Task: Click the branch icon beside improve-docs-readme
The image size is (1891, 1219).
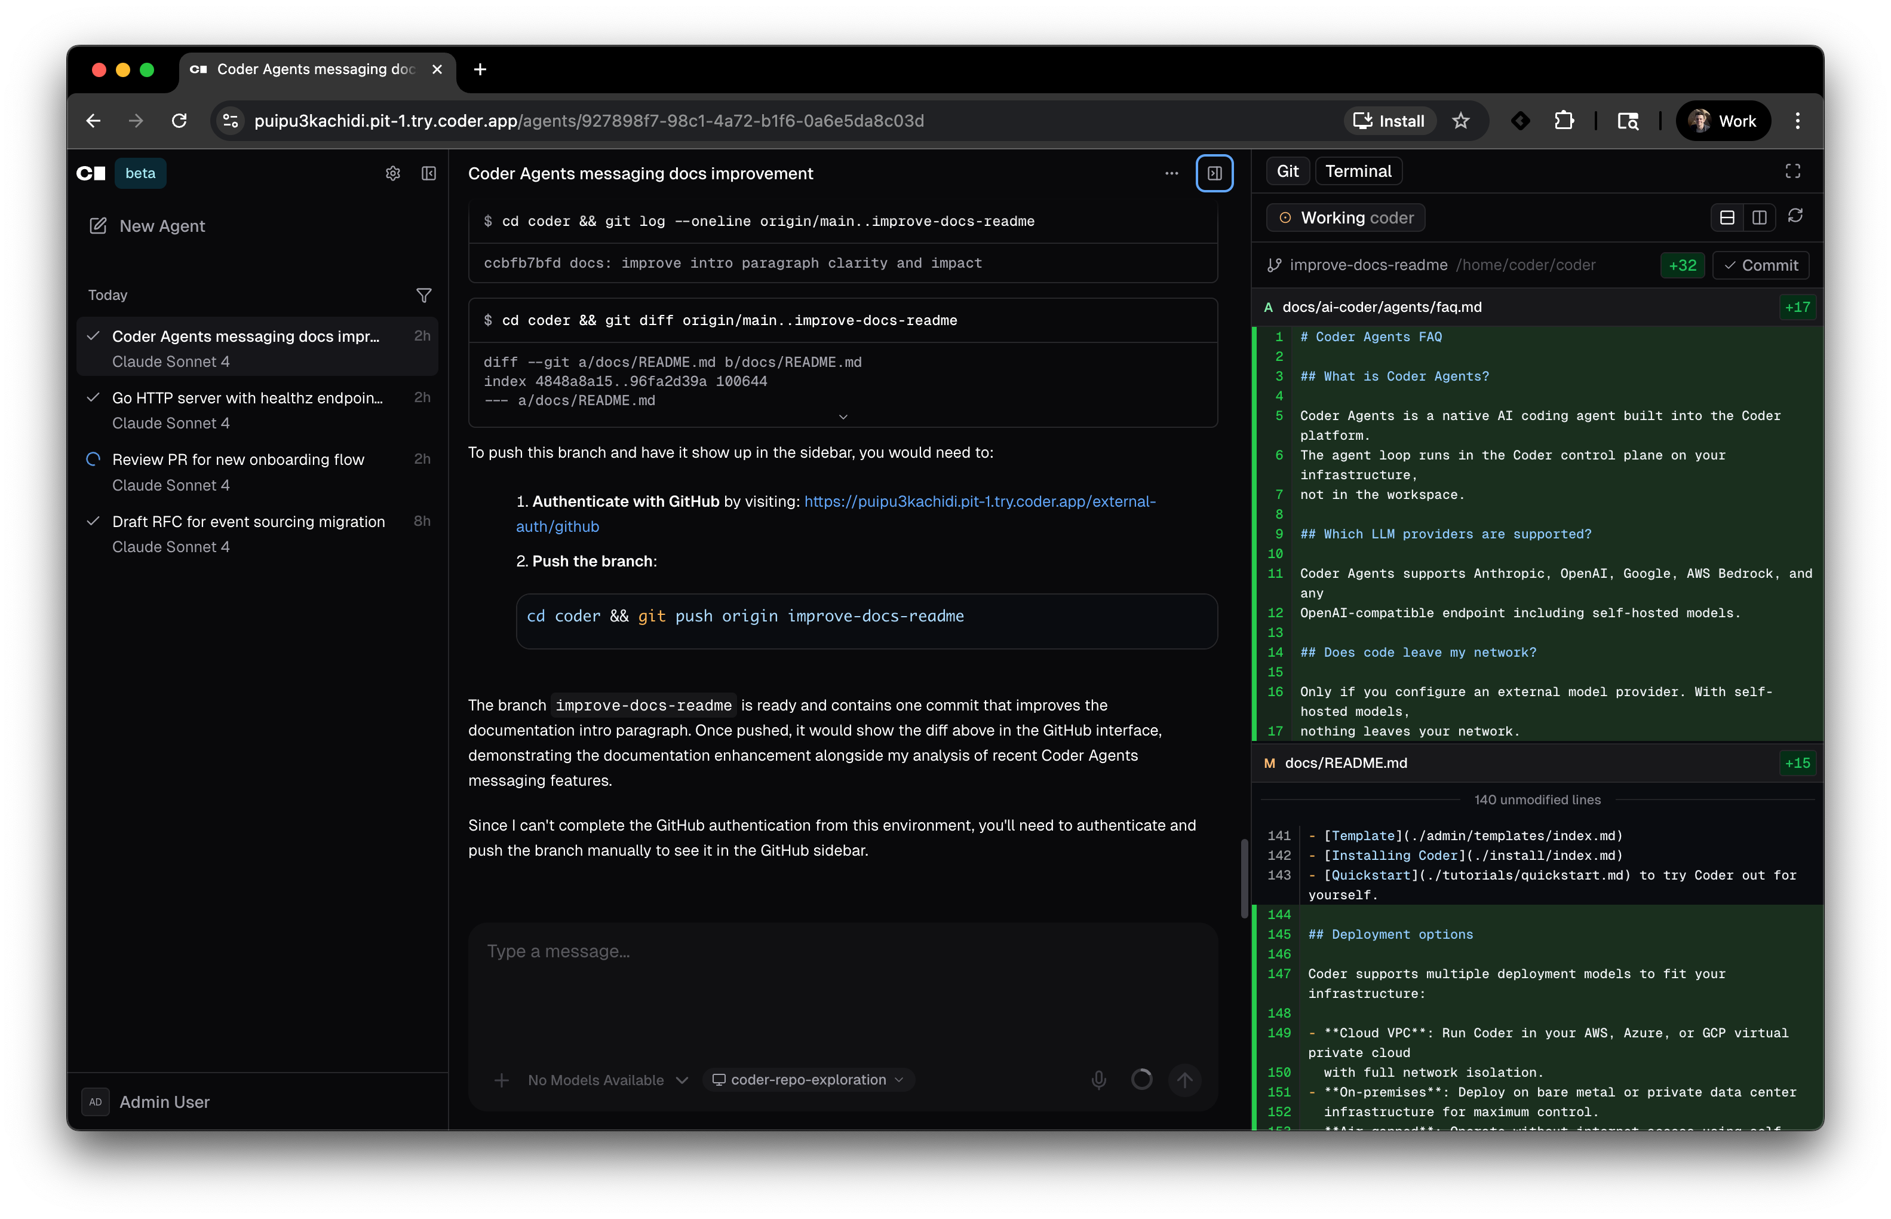Action: pyautogui.click(x=1274, y=265)
